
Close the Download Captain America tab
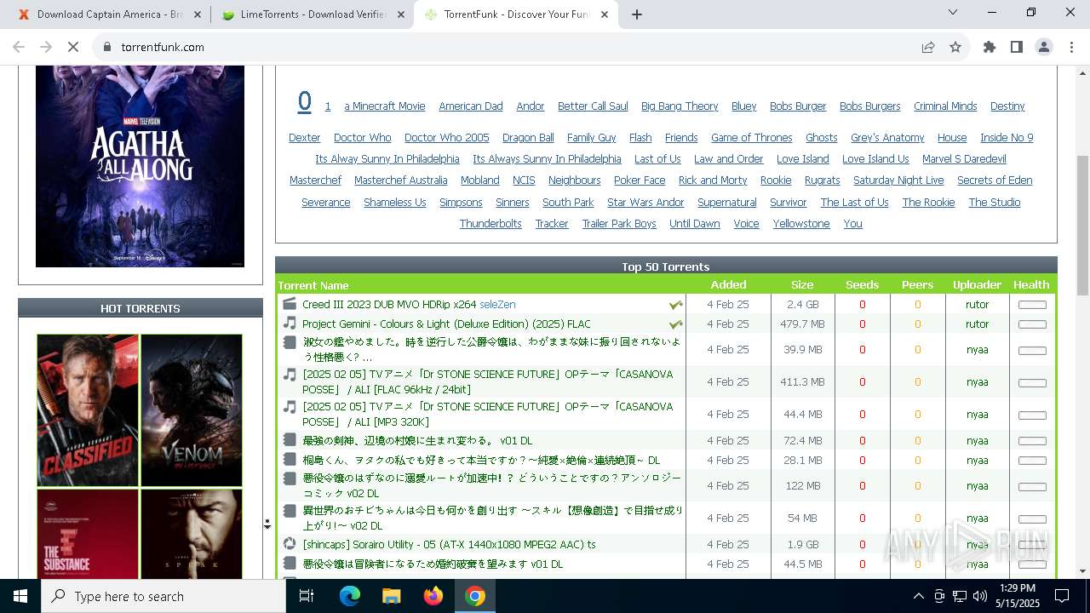(x=198, y=14)
